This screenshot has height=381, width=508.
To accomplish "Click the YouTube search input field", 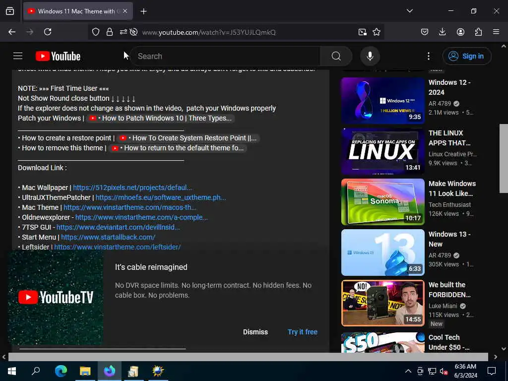I will 227,56.
